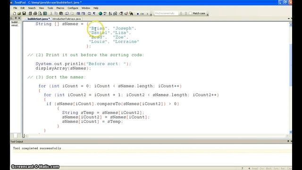
Task: Click "Tool completed successfully" output line
Action: (37, 148)
